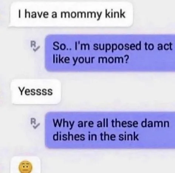Image resolution: width=175 pixels, height=173 pixels.
Task: Click the word 'have' in top bubble
Action: coord(36,14)
